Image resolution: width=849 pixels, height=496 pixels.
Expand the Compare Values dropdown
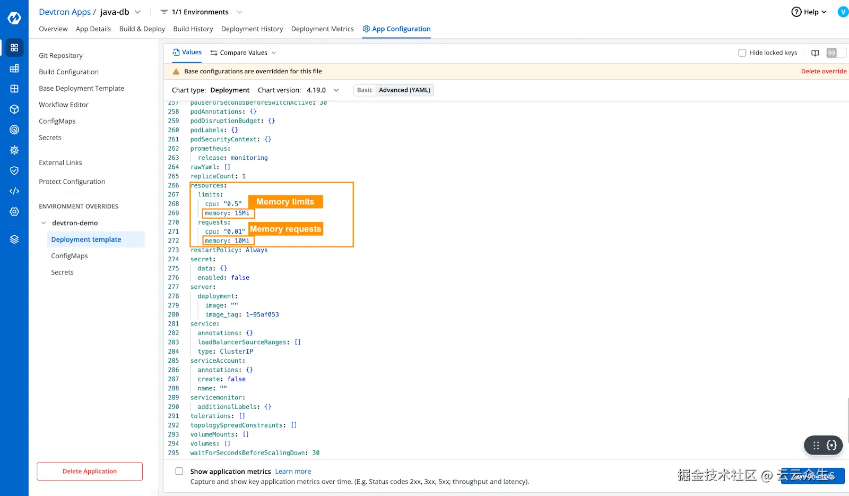[274, 53]
